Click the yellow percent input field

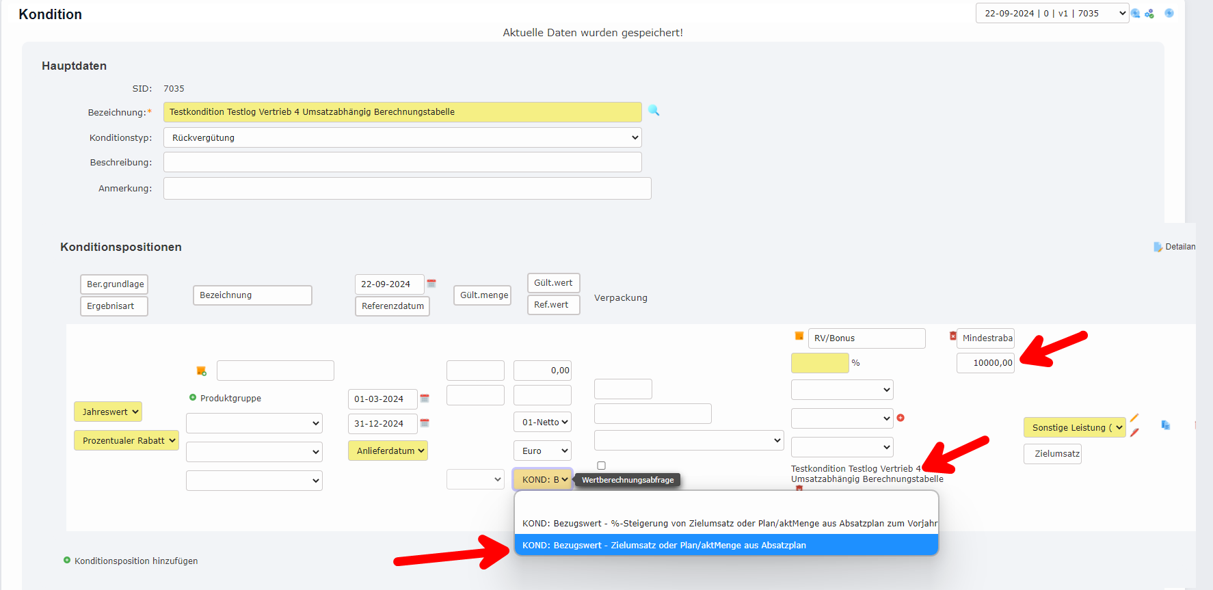click(x=820, y=362)
